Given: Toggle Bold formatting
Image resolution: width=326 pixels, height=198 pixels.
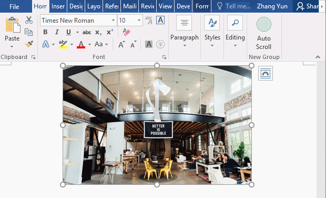Looking at the screenshot, I should tap(45, 32).
